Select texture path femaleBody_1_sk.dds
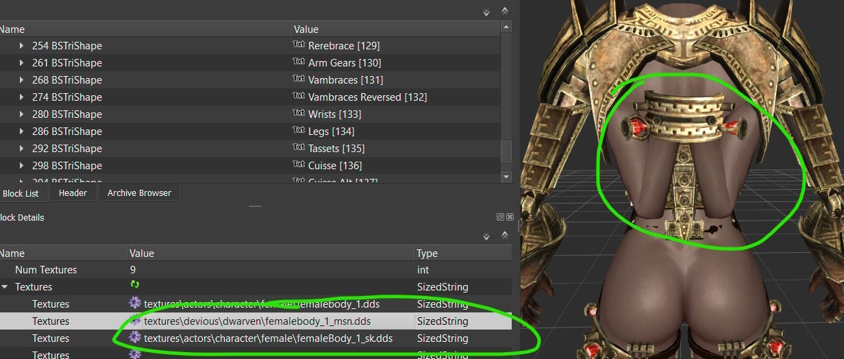Screen dimensions: 844x359 [x=268, y=338]
